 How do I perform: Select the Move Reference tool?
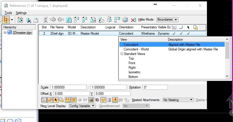pos(77,19)
